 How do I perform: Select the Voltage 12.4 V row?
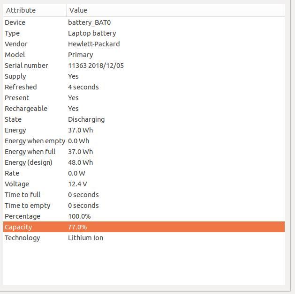[x=144, y=184]
